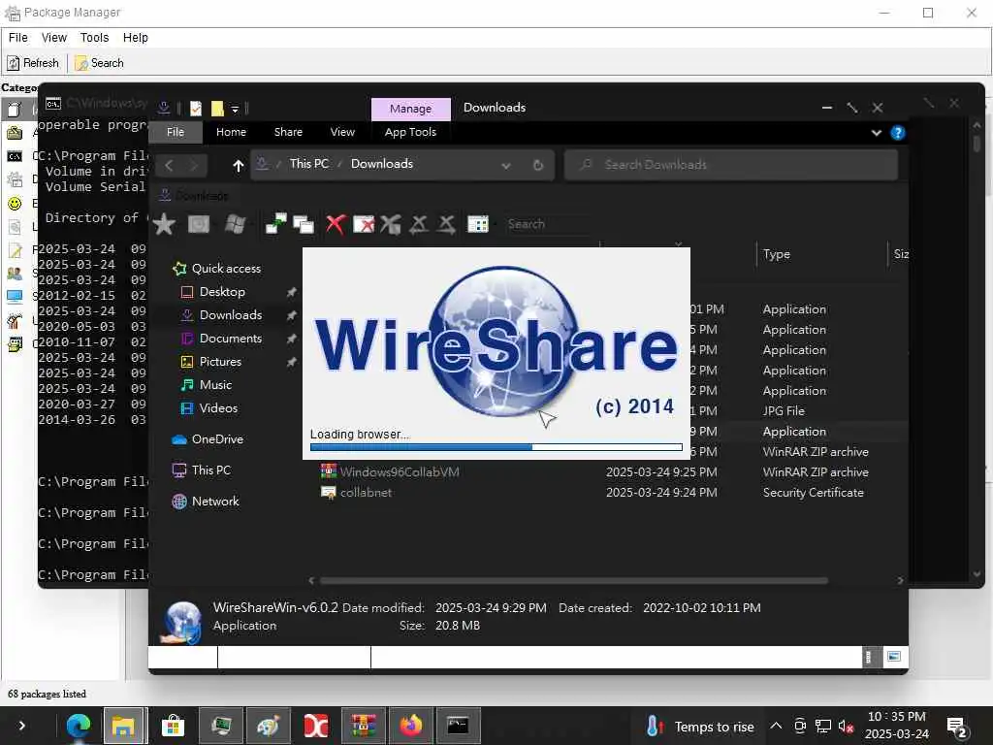Switch to the Home ribbon tab
Viewport: 993px width, 745px height.
pyautogui.click(x=231, y=132)
